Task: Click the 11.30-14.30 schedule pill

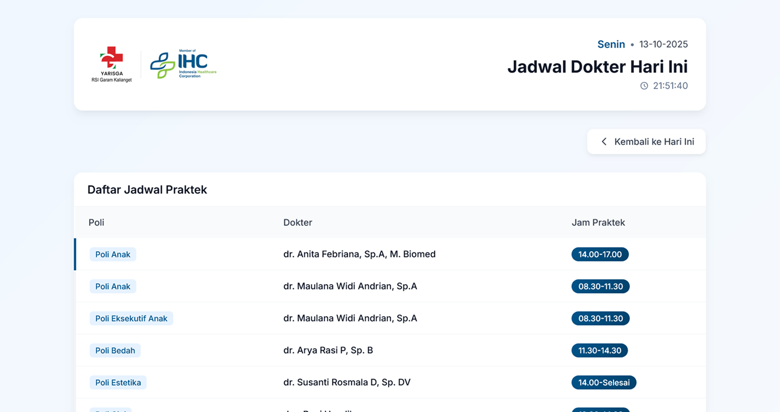Action: 600,351
